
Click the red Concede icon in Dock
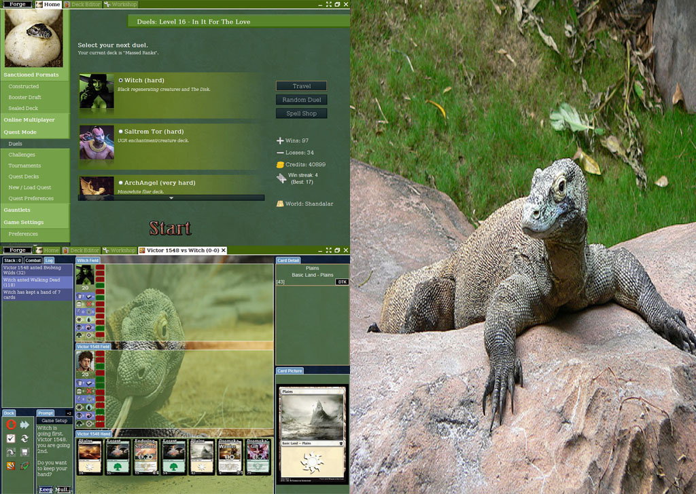(x=11, y=425)
